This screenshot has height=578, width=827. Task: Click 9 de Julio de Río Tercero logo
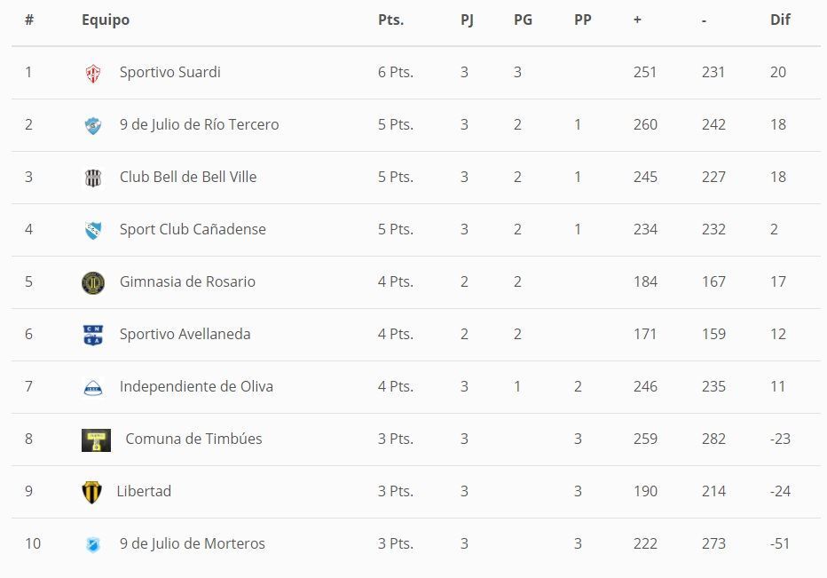(x=92, y=126)
